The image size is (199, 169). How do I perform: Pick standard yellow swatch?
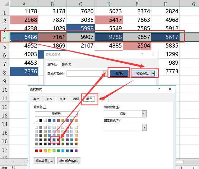(50, 151)
